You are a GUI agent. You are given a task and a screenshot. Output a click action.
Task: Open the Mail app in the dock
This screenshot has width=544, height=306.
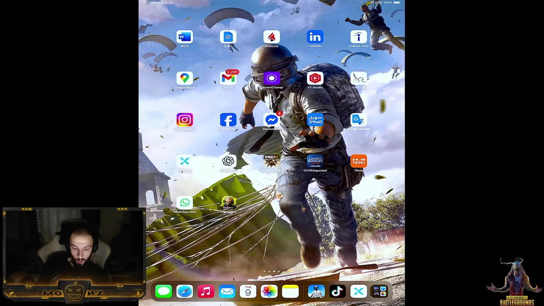pos(227,292)
